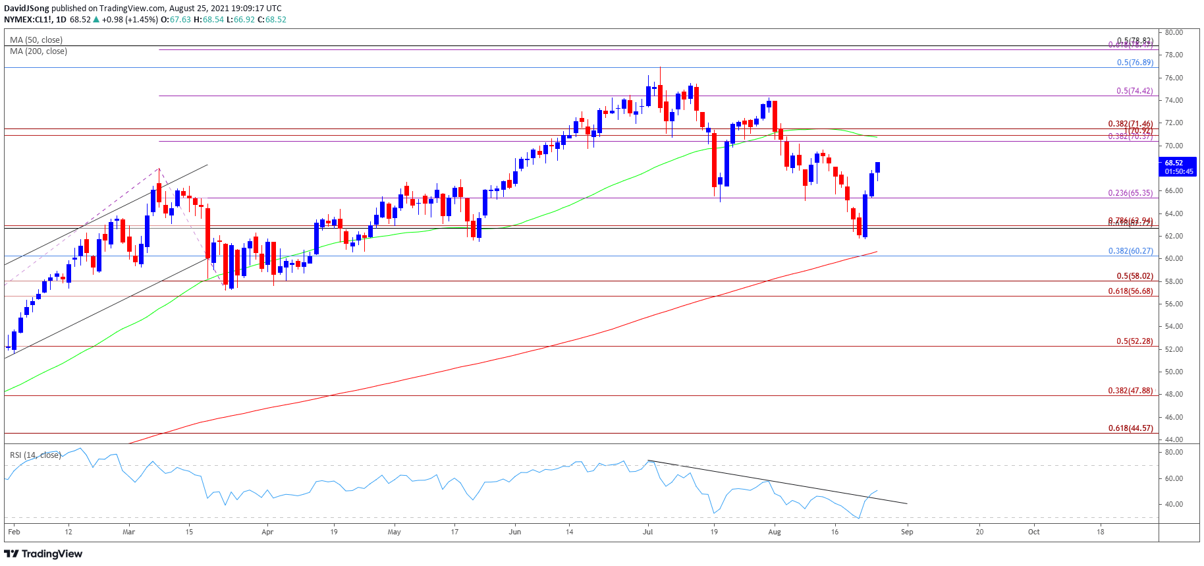Select the open value O:67.63
This screenshot has width=1204, height=566.
(176, 20)
